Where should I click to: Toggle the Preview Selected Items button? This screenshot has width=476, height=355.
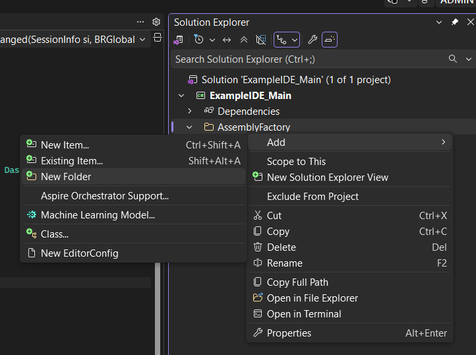330,40
